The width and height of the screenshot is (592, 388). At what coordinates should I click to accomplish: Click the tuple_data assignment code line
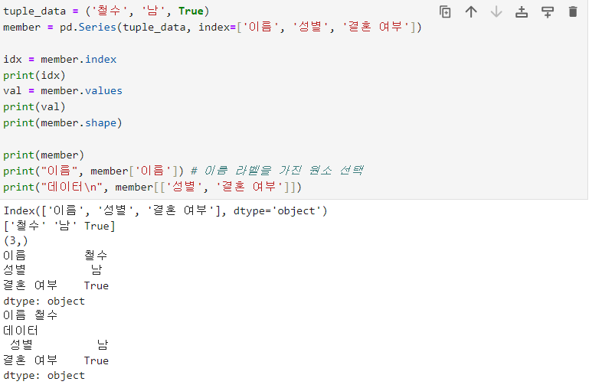(x=106, y=11)
